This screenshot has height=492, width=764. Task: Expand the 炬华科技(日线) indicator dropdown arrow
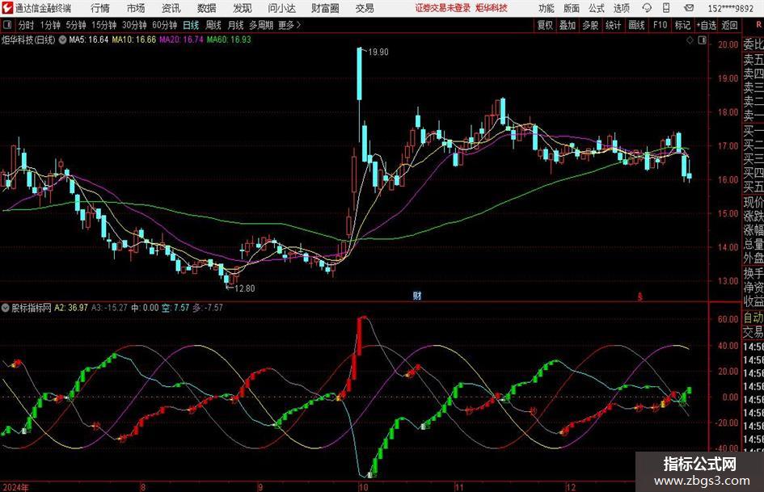coord(62,40)
